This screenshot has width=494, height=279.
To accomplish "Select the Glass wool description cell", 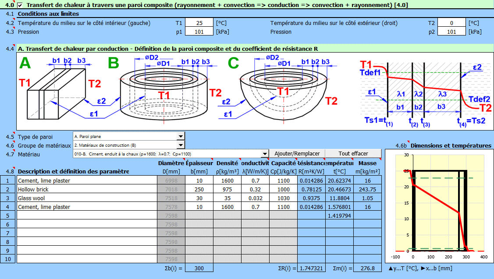I will (x=86, y=198).
